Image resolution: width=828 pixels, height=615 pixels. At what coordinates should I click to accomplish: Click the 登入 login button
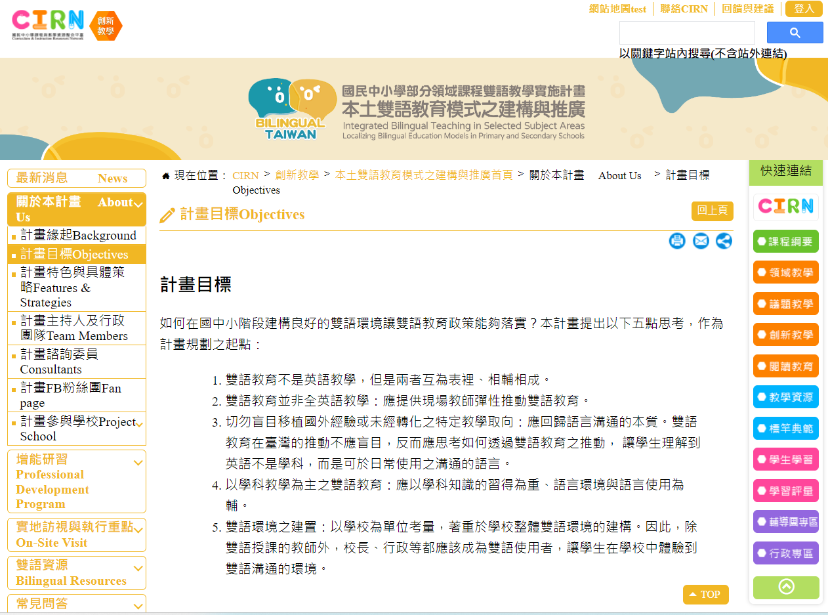tap(803, 9)
